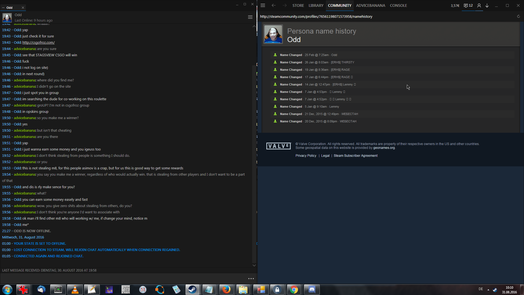Switch to Steam in the taskbar

point(192,290)
